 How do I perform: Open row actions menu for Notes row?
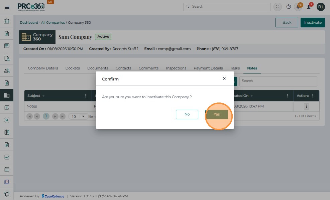pos(306,106)
